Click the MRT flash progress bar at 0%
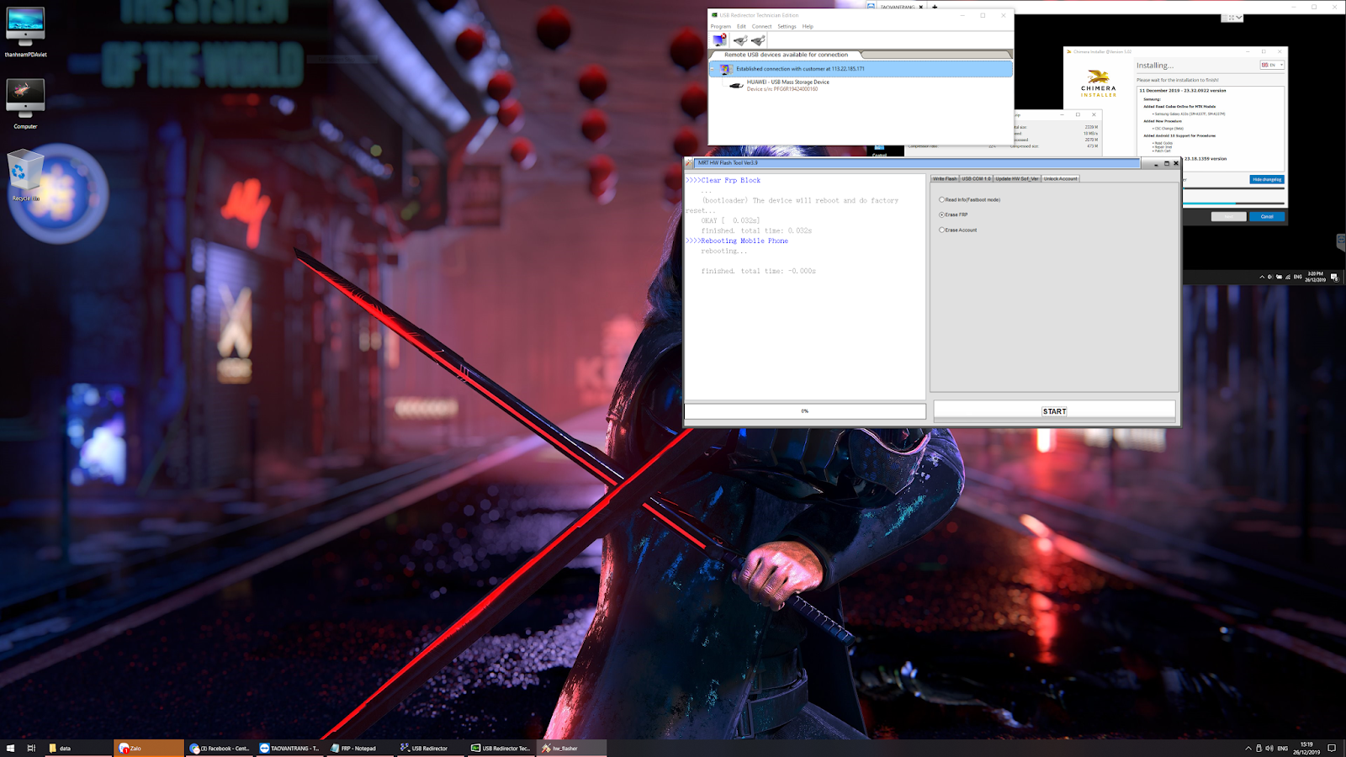This screenshot has width=1346, height=757. (x=805, y=411)
